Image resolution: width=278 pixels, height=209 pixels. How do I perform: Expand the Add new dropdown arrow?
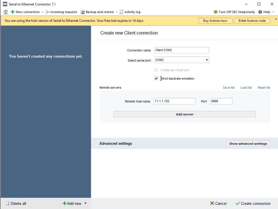(85, 203)
